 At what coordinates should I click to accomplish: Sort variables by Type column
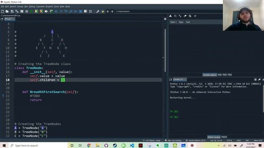point(181,22)
